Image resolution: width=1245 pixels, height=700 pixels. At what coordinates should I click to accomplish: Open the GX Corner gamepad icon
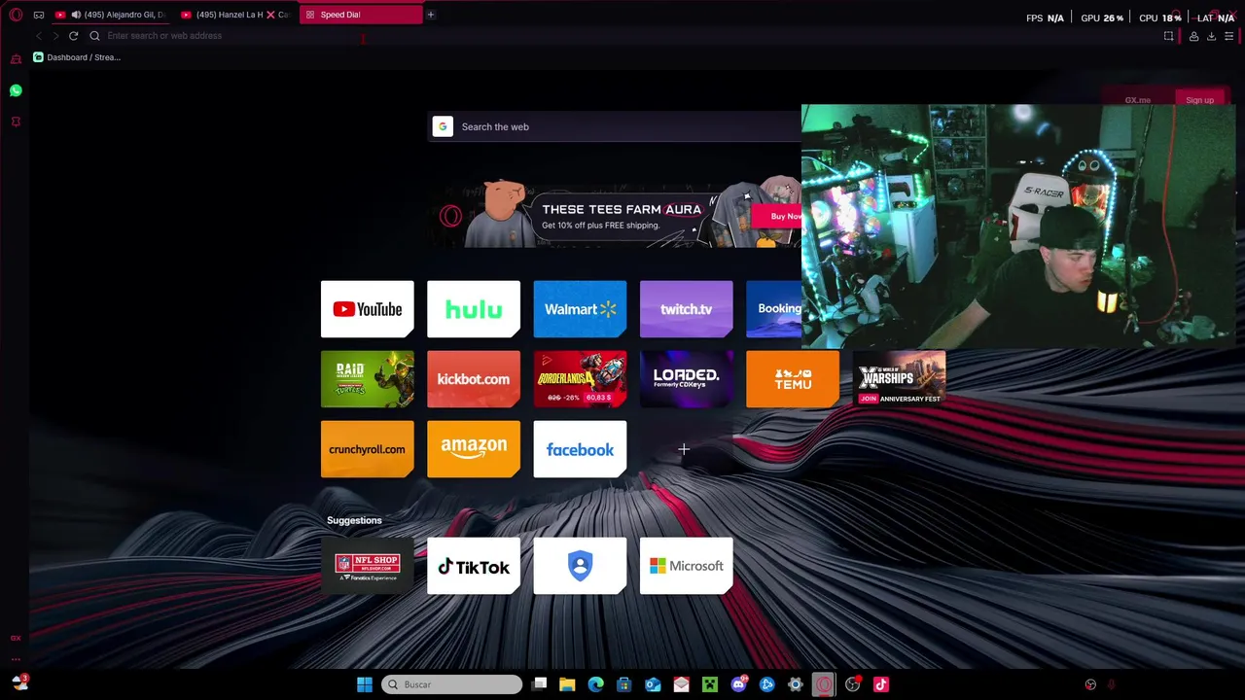(x=38, y=15)
